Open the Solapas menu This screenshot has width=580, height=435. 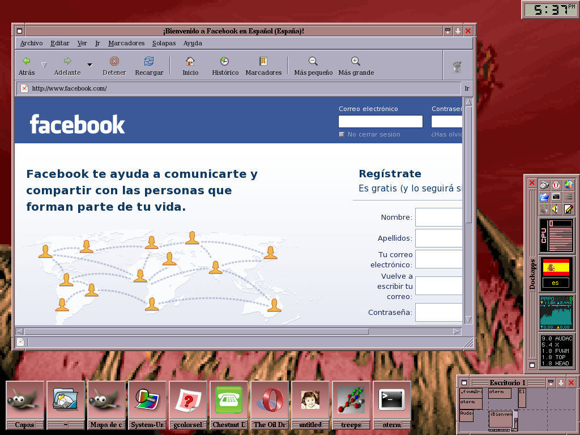click(164, 43)
